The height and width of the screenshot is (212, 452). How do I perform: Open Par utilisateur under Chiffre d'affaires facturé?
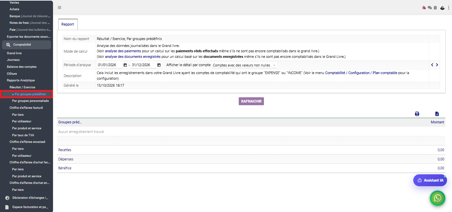pyautogui.click(x=22, y=121)
